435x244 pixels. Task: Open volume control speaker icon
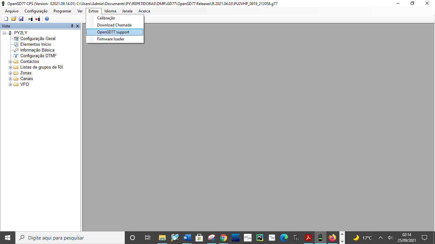(390, 238)
